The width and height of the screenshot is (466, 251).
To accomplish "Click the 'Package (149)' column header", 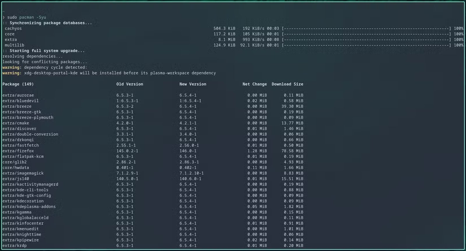I will (x=18, y=84).
